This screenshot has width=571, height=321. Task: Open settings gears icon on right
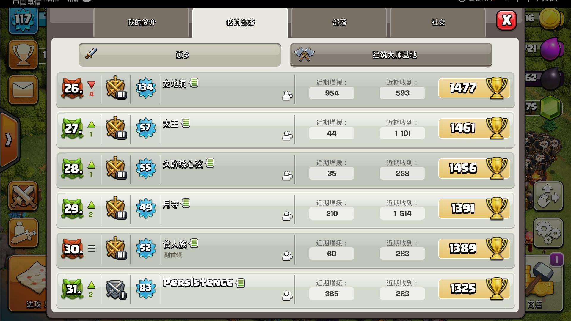pyautogui.click(x=548, y=233)
